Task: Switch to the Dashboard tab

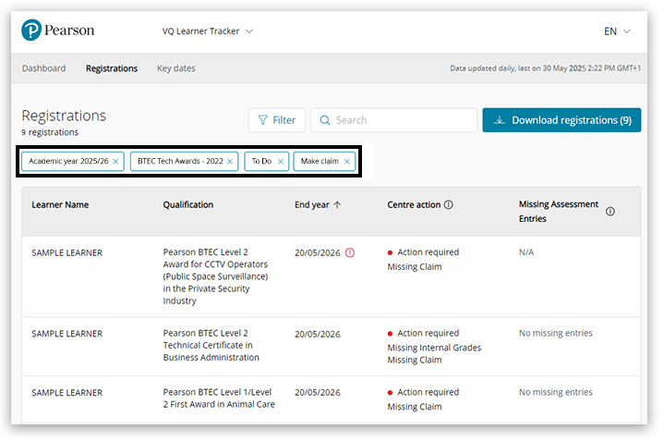Action: click(x=43, y=68)
